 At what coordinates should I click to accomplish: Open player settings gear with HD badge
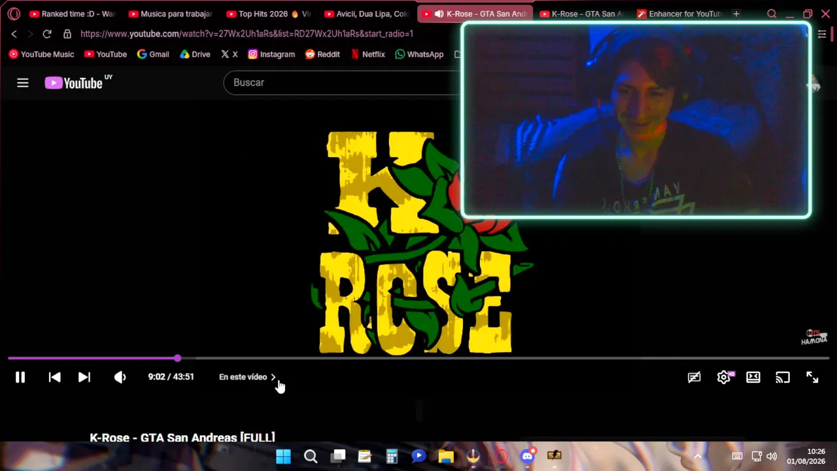coord(724,377)
